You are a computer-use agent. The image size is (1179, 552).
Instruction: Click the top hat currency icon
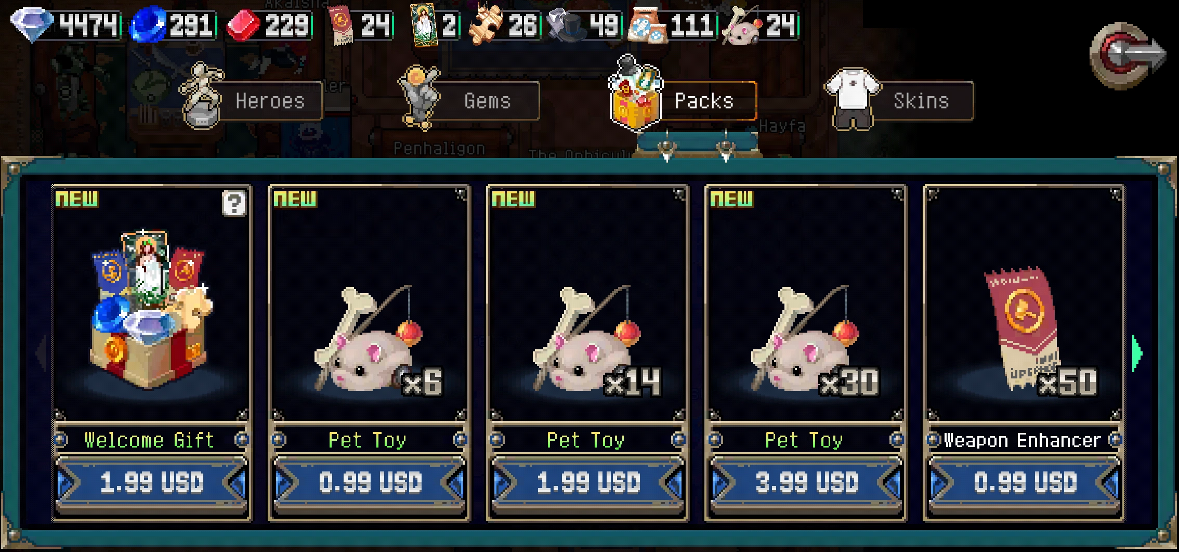coord(566,24)
